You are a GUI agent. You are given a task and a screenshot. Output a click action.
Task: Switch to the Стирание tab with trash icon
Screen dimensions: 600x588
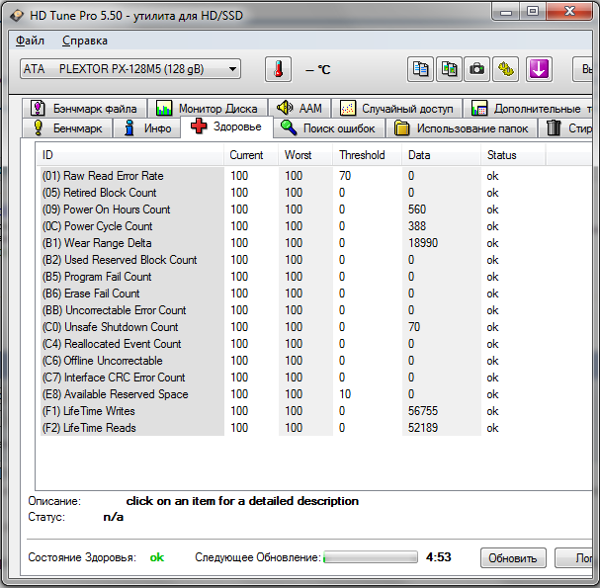[565, 128]
